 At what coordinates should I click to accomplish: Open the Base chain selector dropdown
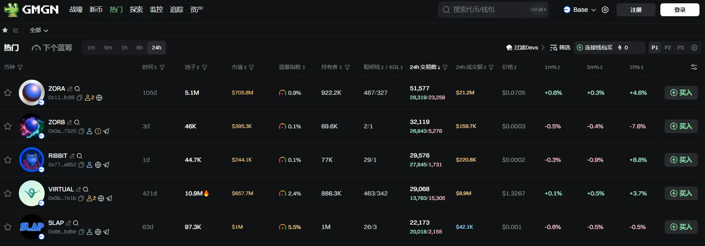(580, 10)
